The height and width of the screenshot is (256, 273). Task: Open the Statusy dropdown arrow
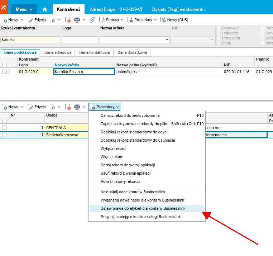(x=122, y=20)
